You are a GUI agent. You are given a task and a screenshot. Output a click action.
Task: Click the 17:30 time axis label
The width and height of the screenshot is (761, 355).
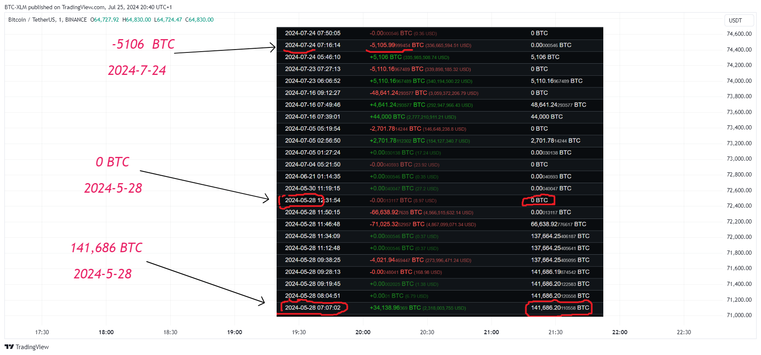point(42,332)
